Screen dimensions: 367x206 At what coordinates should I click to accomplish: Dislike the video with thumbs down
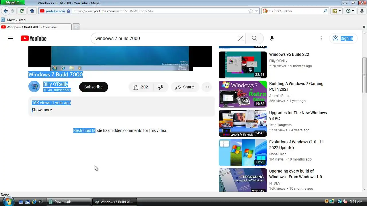click(161, 87)
